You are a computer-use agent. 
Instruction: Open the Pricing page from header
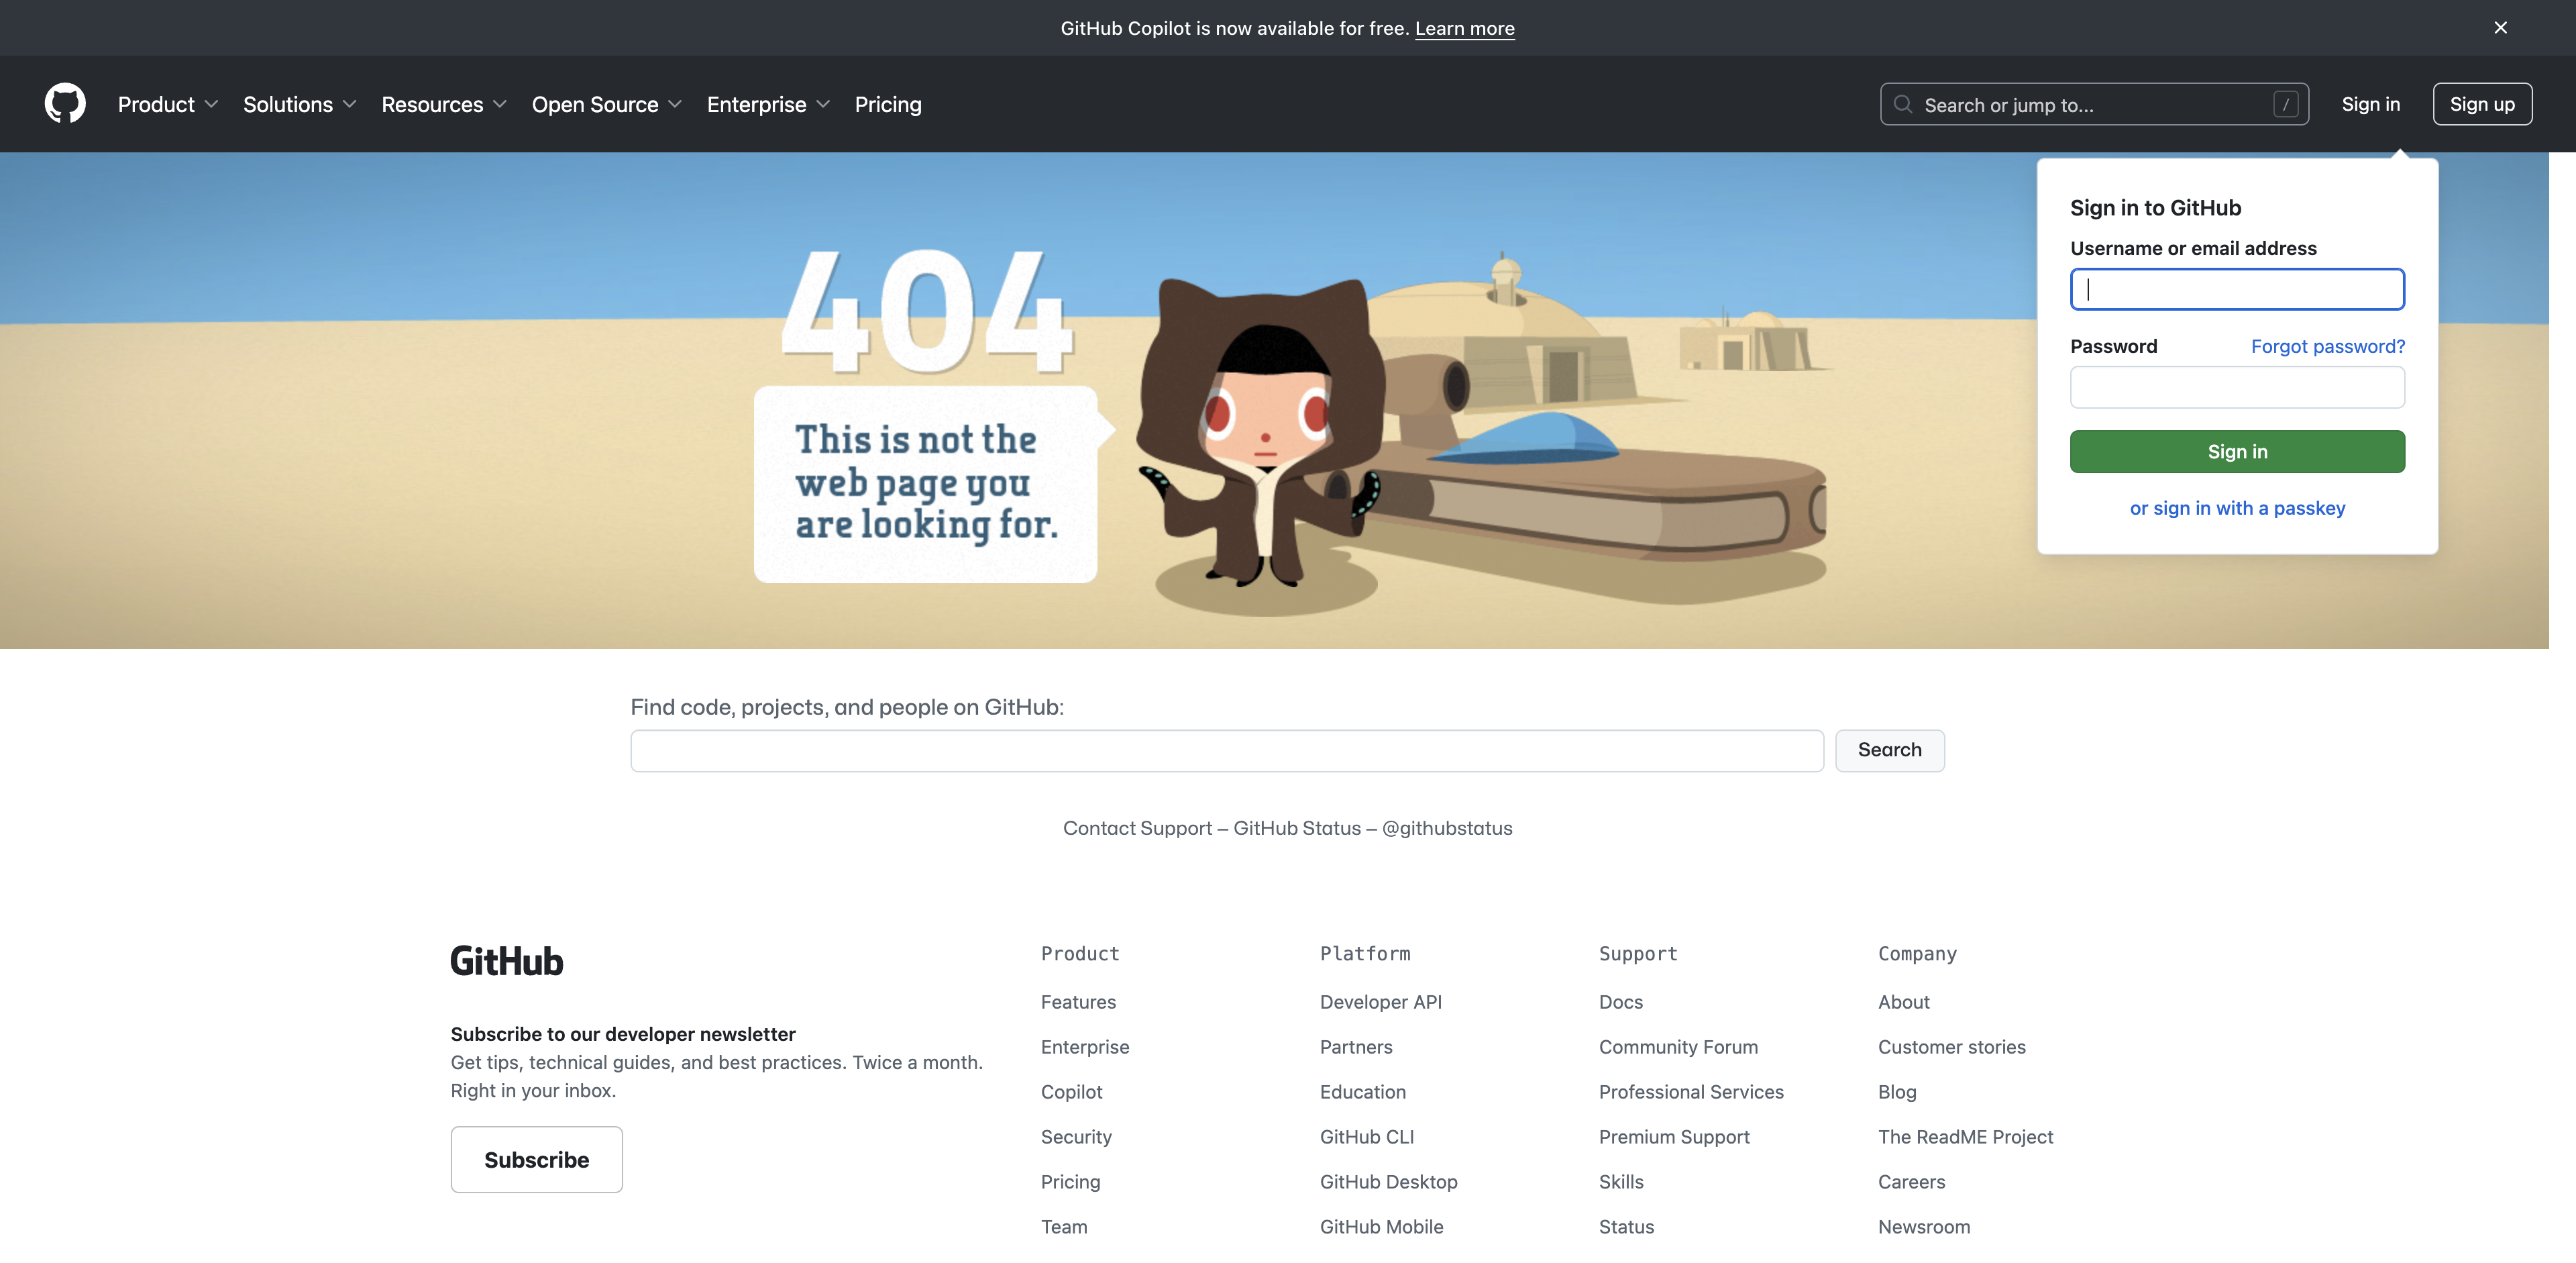[888, 104]
